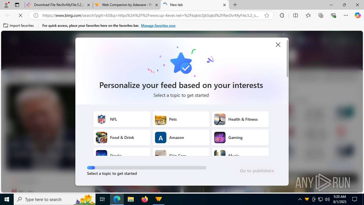Image resolution: width=364 pixels, height=205 pixels.
Task: Open Task View on taskbar
Action: click(102, 199)
